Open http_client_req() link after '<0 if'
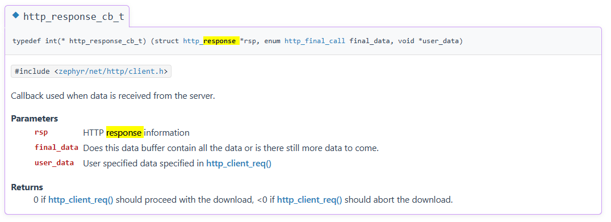Screen dimensions: 611x222 point(309,200)
